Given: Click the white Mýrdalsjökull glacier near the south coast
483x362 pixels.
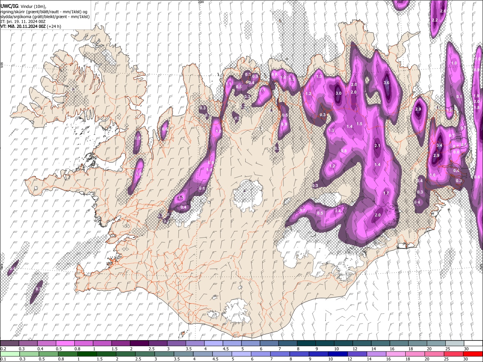Looking at the screenshot, I should click(x=237, y=311).
